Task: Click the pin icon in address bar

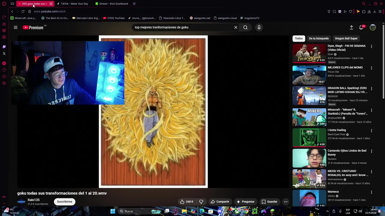Action: (329, 11)
